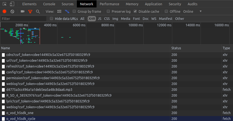This screenshot has width=233, height=121.
Task: Open the Online throttling dropdown
Action: (192, 11)
